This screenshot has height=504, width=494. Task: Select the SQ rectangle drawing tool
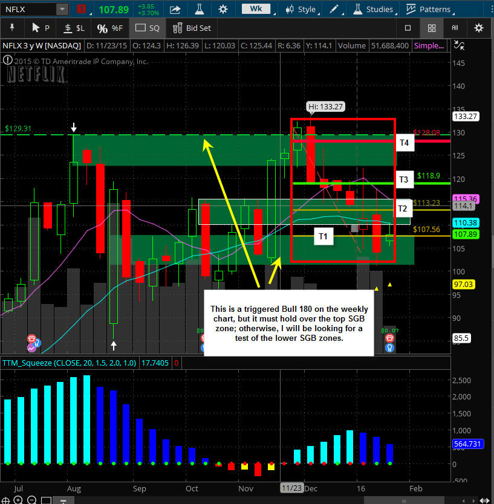click(x=148, y=28)
